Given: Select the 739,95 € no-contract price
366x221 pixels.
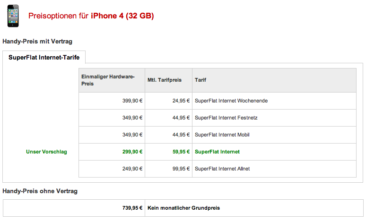Looking at the screenshot, I should (132, 208).
